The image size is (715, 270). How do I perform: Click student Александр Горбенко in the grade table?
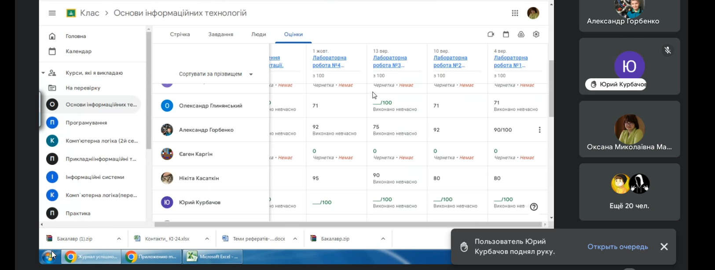pyautogui.click(x=206, y=130)
